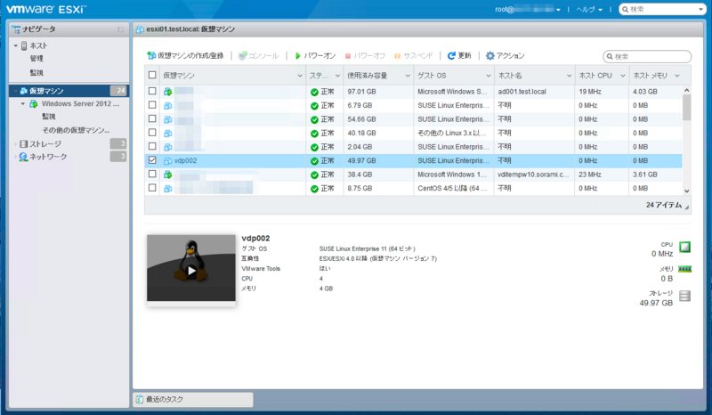Select ストレージ in the navigator

45,143
